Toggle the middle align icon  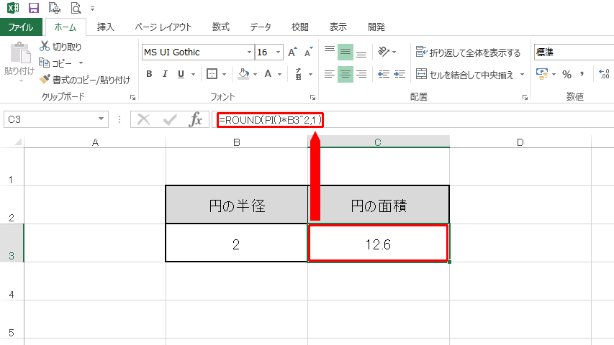pos(346,52)
